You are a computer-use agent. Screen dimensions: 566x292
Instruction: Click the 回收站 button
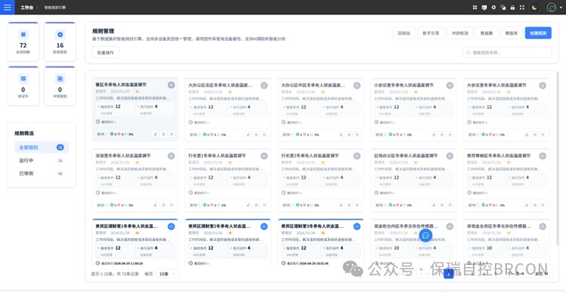coord(404,33)
